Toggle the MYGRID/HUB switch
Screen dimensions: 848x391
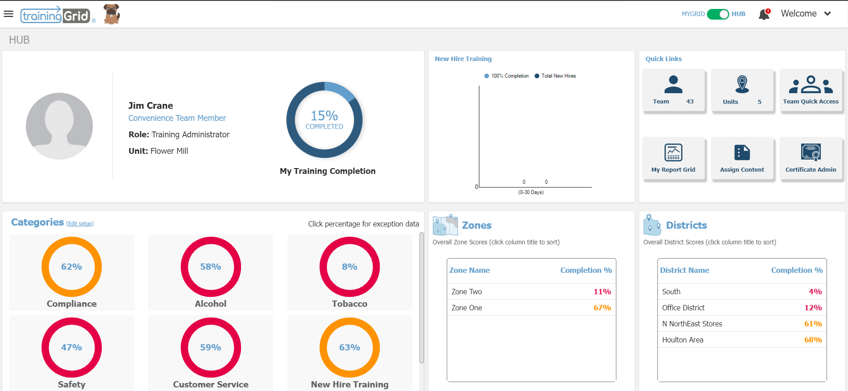(718, 14)
